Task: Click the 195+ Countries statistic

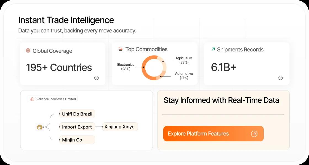Action: click(59, 67)
